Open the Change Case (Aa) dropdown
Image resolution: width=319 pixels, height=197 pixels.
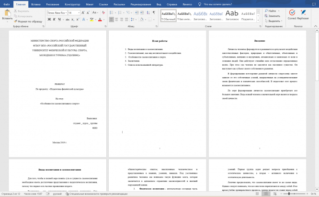95,12
